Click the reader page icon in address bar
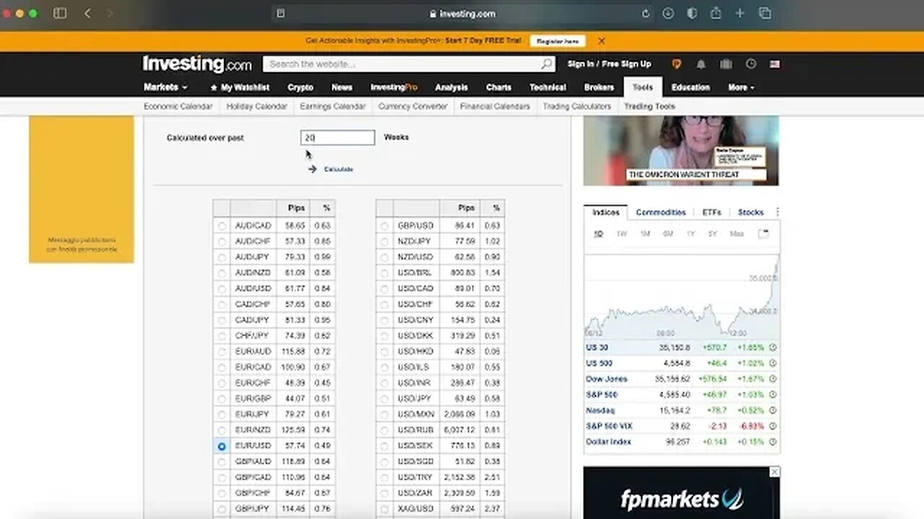This screenshot has height=519, width=924. 281,13
